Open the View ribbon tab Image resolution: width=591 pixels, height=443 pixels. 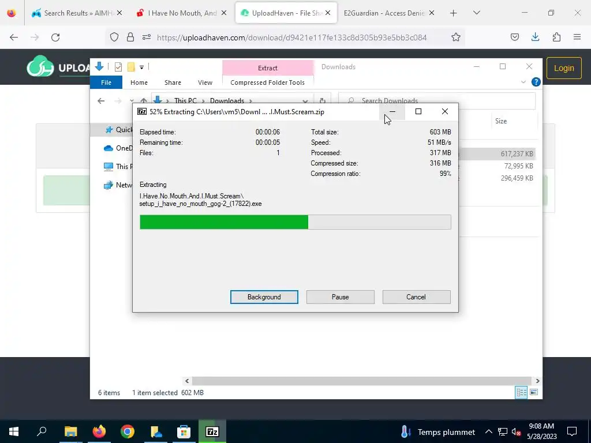[x=205, y=82]
